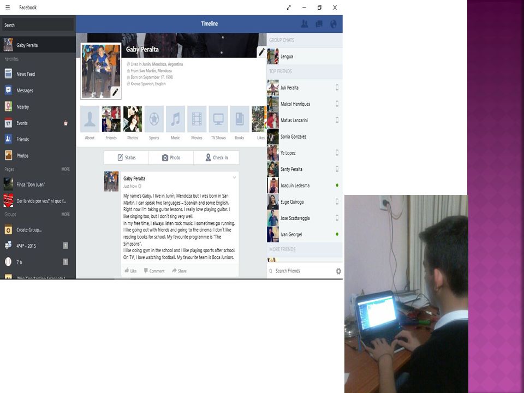Open notifications globe icon
Viewport: 524px width, 393px height.
[333, 23]
